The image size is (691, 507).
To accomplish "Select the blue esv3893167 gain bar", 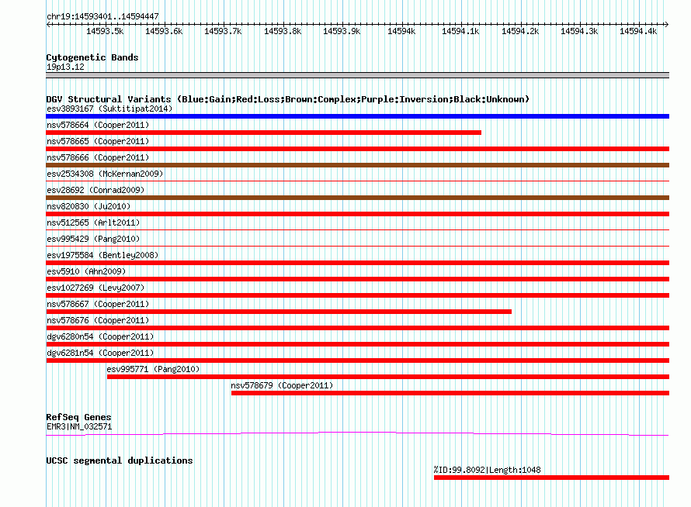I will (x=357, y=116).
